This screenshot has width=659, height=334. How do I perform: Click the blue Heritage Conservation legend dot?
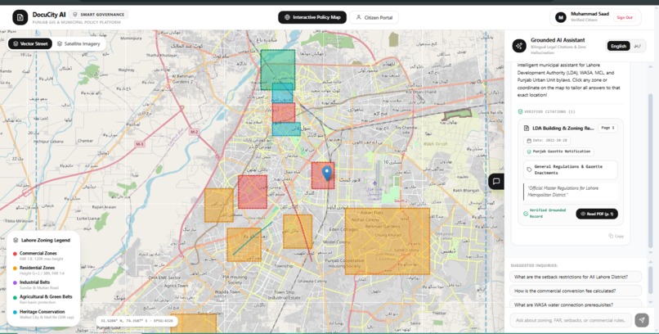15,312
